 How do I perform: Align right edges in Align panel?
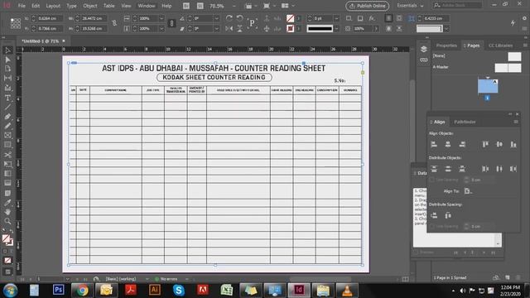(462, 145)
